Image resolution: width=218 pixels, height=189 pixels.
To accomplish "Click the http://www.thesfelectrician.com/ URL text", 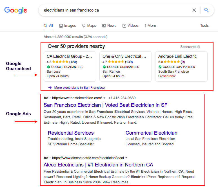I will tap(77, 98).
